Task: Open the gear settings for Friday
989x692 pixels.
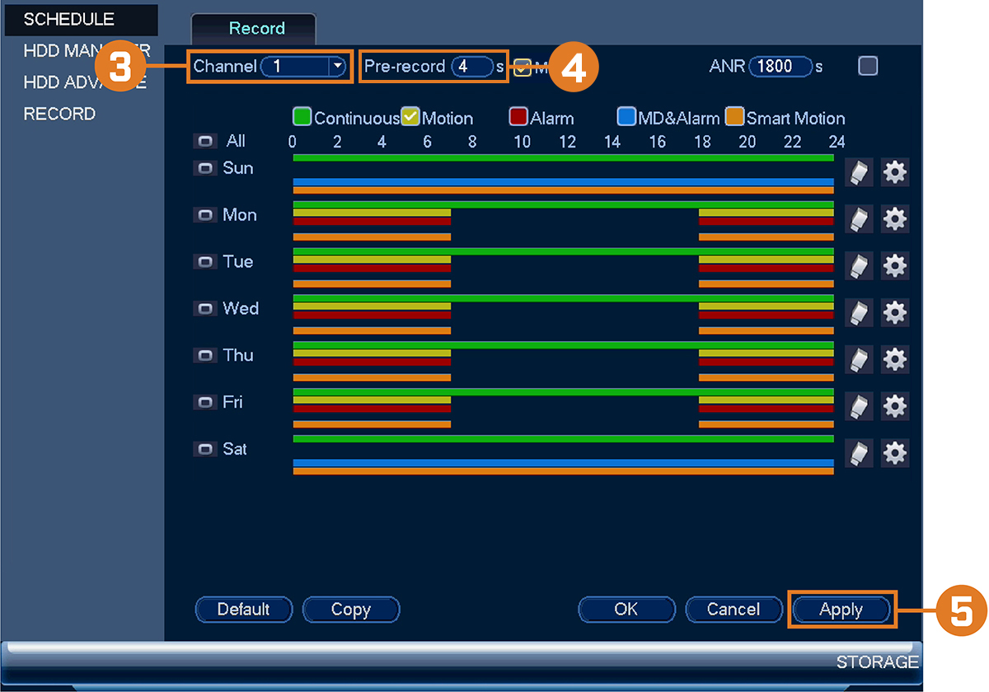Action: tap(895, 406)
